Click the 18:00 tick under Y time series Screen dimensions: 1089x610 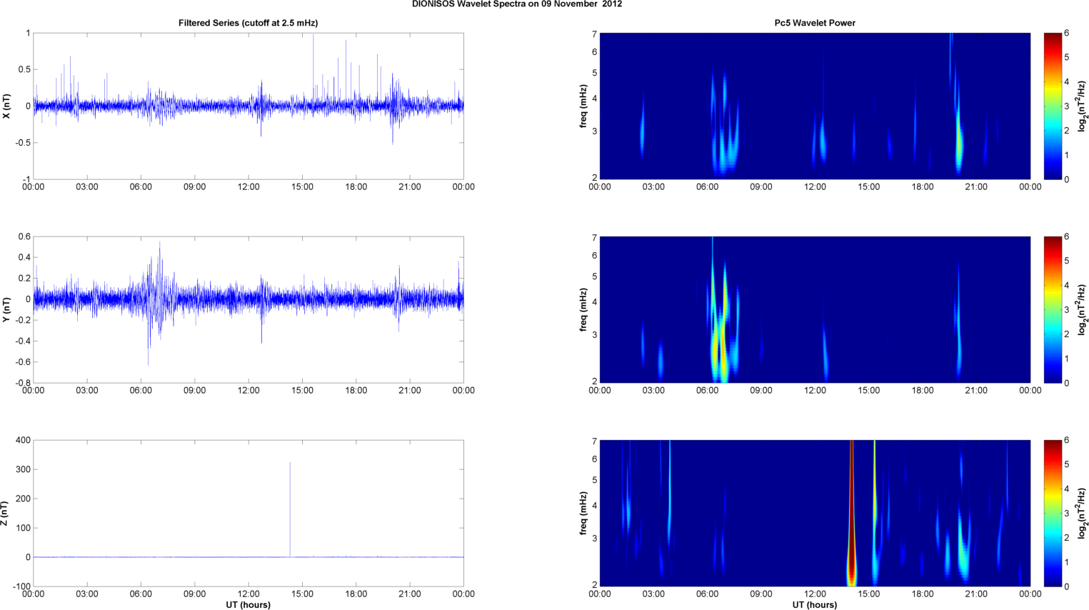point(356,391)
